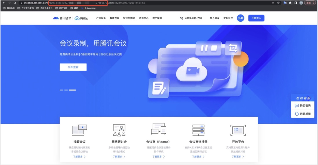Open the 腾讯办公 bookmark folder

[x=9, y=8]
